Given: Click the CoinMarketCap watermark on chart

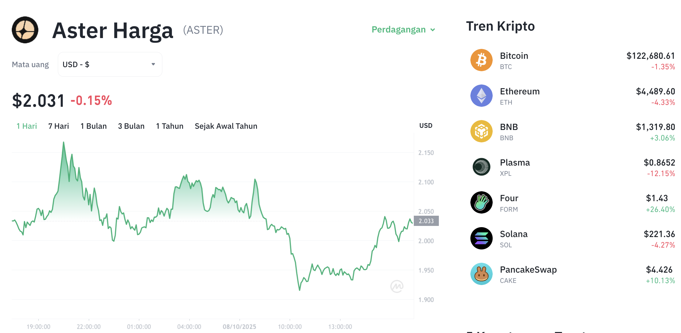Looking at the screenshot, I should click(x=397, y=286).
